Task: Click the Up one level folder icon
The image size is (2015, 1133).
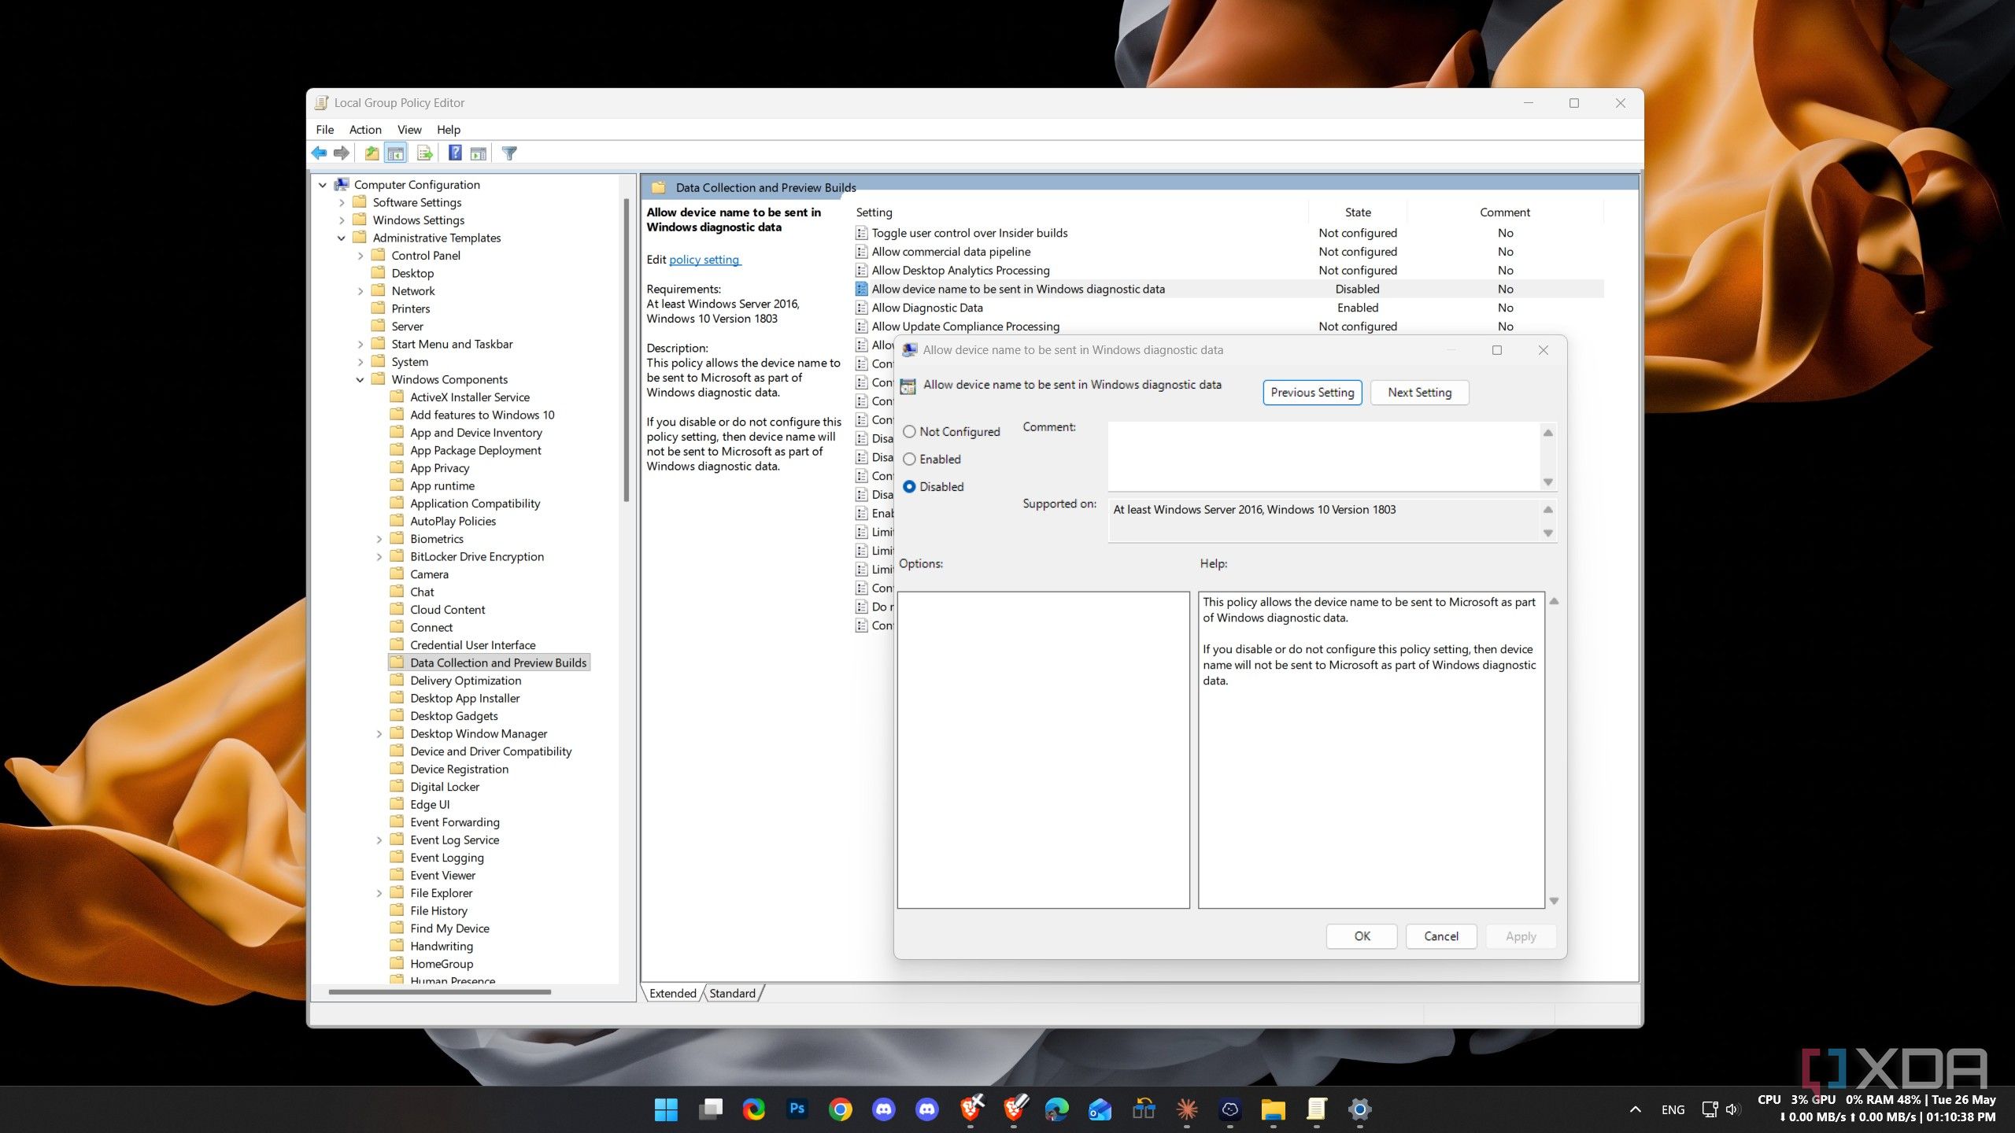Action: (x=372, y=153)
